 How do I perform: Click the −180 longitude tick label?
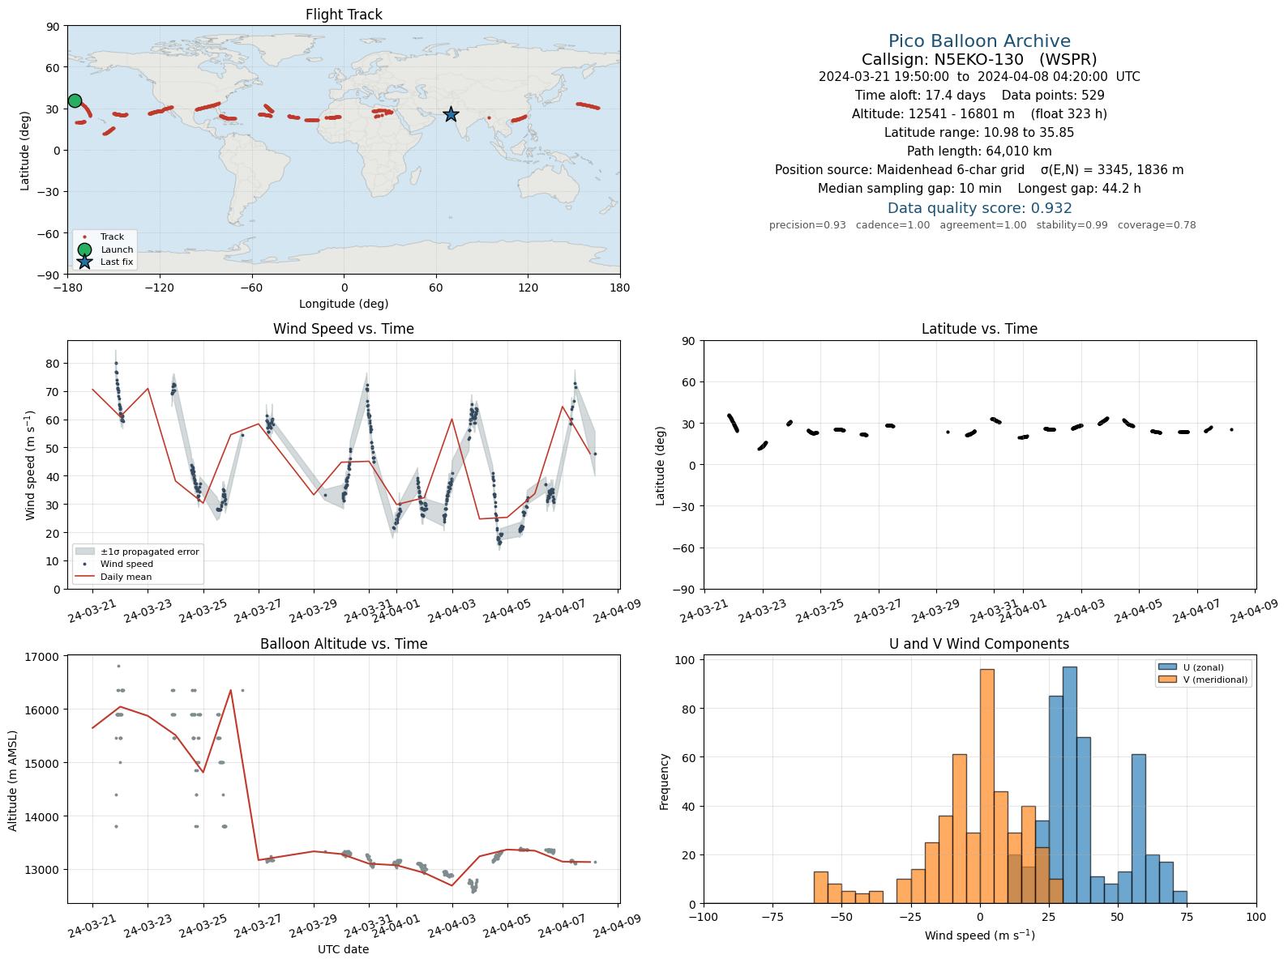pyautogui.click(x=67, y=287)
